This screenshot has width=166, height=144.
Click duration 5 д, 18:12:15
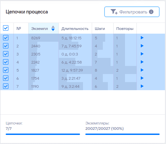pos(71,38)
